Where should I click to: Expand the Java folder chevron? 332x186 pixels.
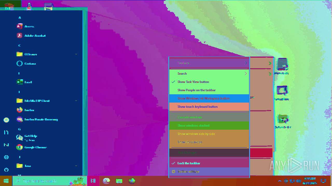pyautogui.click(x=76, y=166)
